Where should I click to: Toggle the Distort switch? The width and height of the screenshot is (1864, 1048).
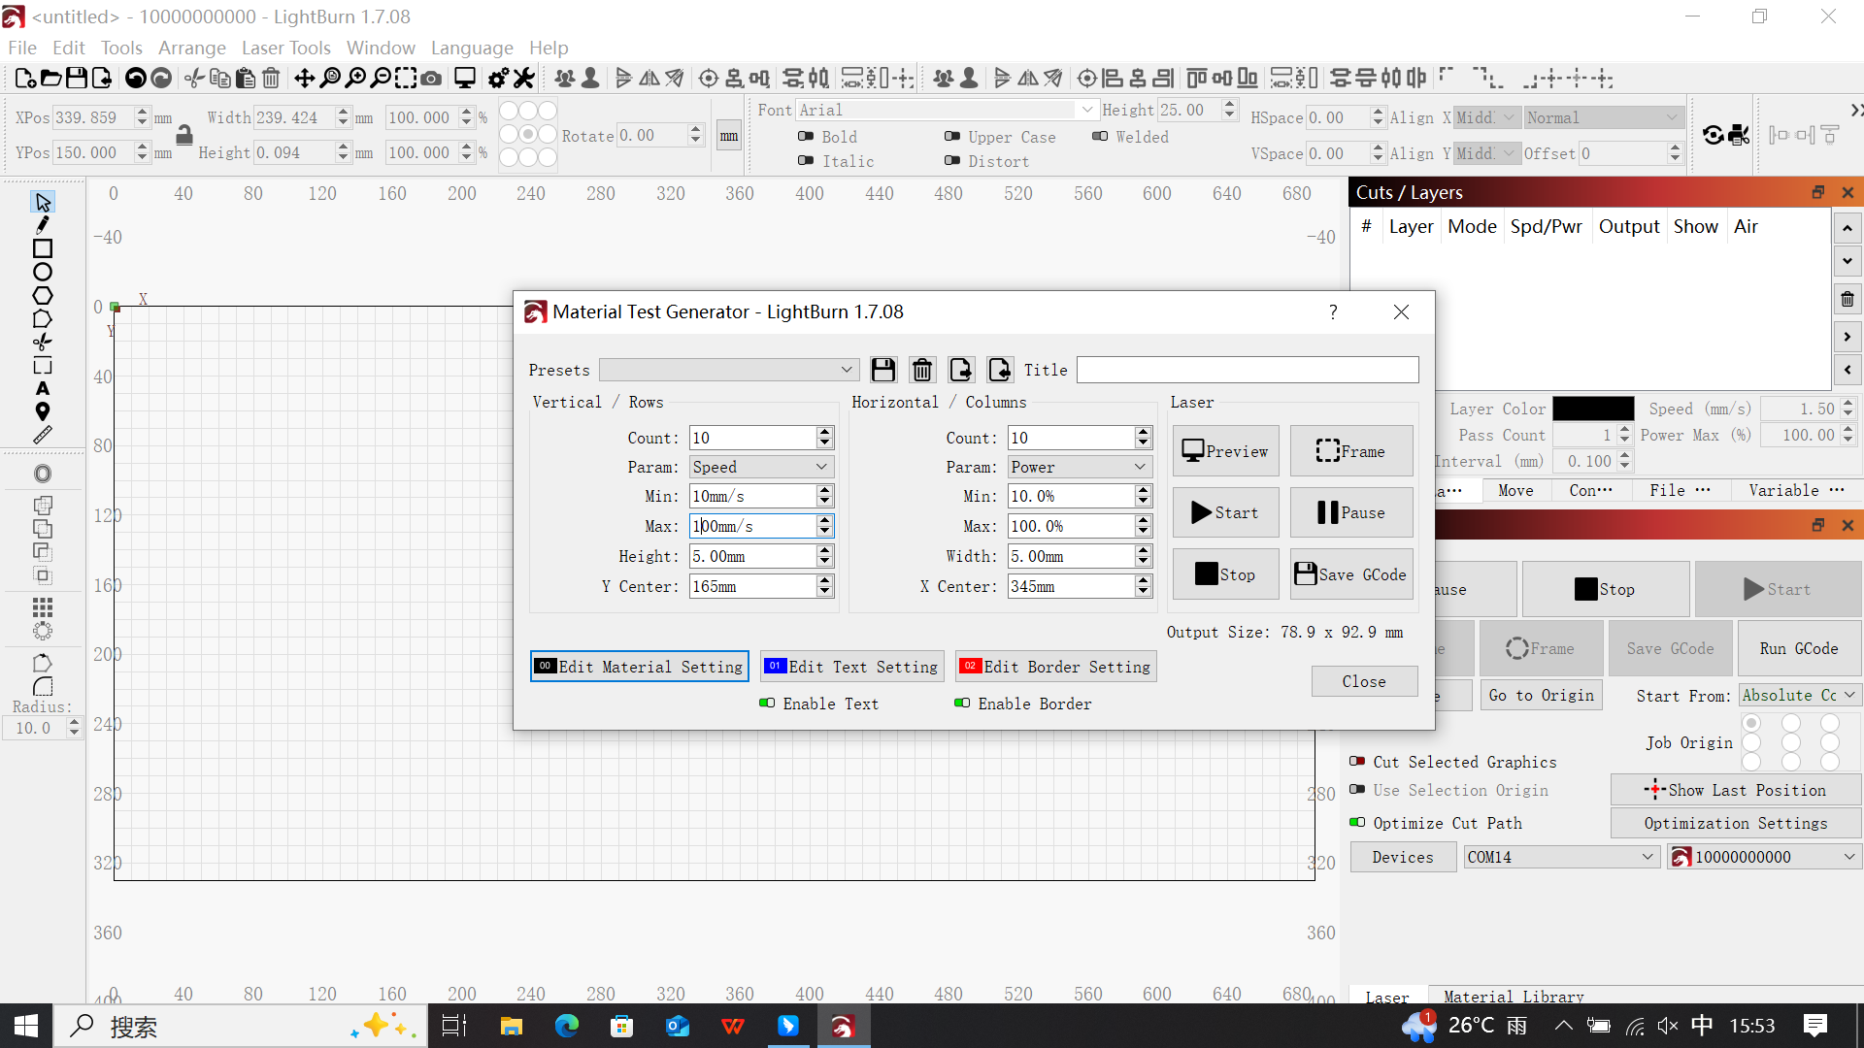(952, 160)
